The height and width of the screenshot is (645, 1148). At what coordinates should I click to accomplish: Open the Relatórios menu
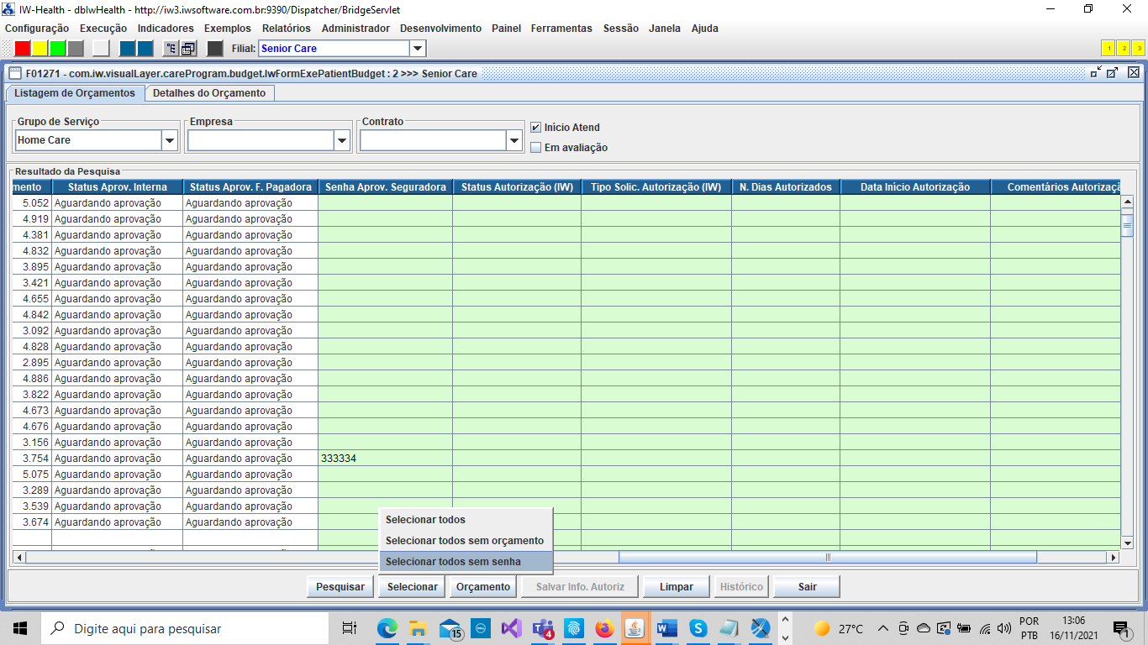point(286,28)
